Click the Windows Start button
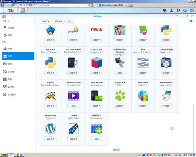Screen dimensions: 196x157 (4, 154)
